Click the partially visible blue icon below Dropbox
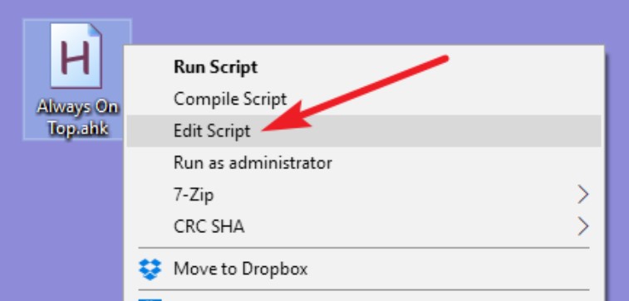629x301 pixels. (x=150, y=299)
